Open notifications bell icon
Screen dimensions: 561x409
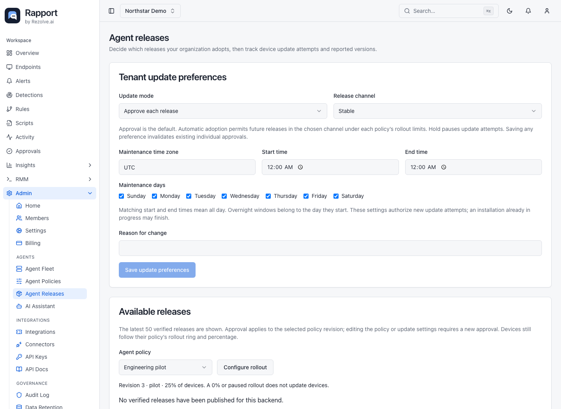[x=528, y=11]
